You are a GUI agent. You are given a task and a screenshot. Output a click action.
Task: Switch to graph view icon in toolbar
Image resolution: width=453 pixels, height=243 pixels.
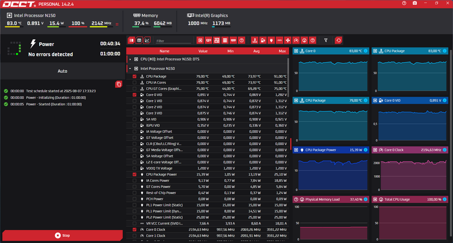click(147, 40)
